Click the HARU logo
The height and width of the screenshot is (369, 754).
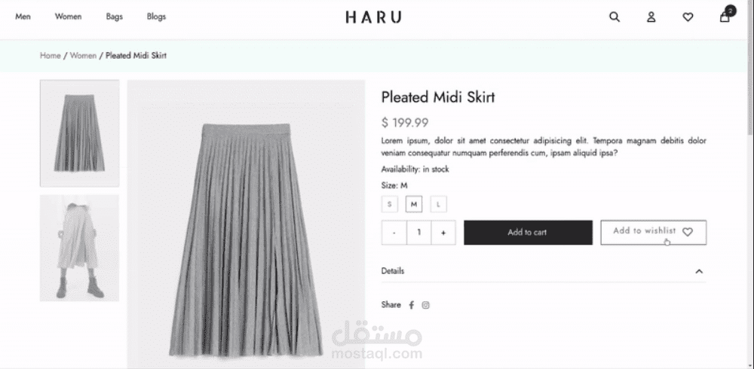click(373, 17)
